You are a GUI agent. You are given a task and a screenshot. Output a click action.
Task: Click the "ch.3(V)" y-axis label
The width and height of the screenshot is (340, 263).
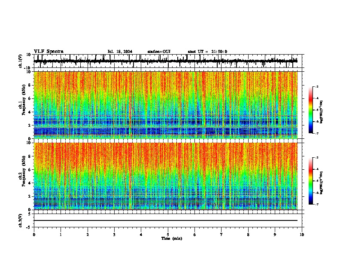[20, 221]
